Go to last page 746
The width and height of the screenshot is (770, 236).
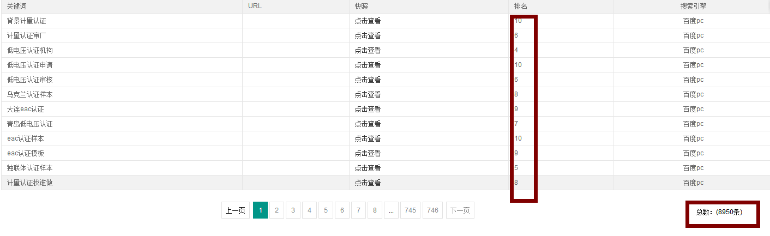pos(432,210)
